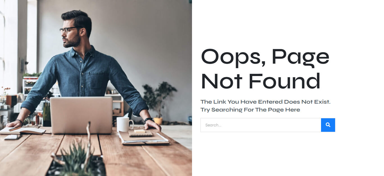Click the man's eyeglasses in the photo
The width and height of the screenshot is (384, 176).
coord(70,30)
